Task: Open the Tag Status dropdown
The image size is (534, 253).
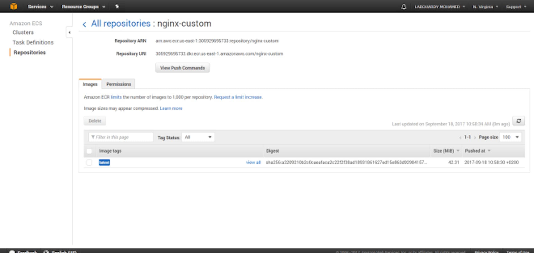Action: click(198, 137)
